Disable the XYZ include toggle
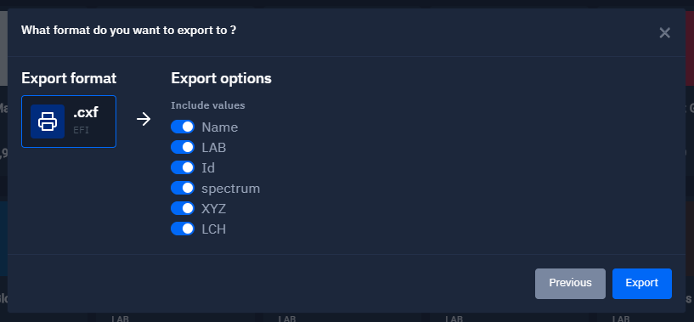694x322 pixels. 183,208
